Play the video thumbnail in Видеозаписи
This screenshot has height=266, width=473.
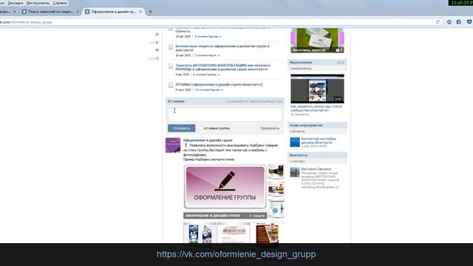317,89
